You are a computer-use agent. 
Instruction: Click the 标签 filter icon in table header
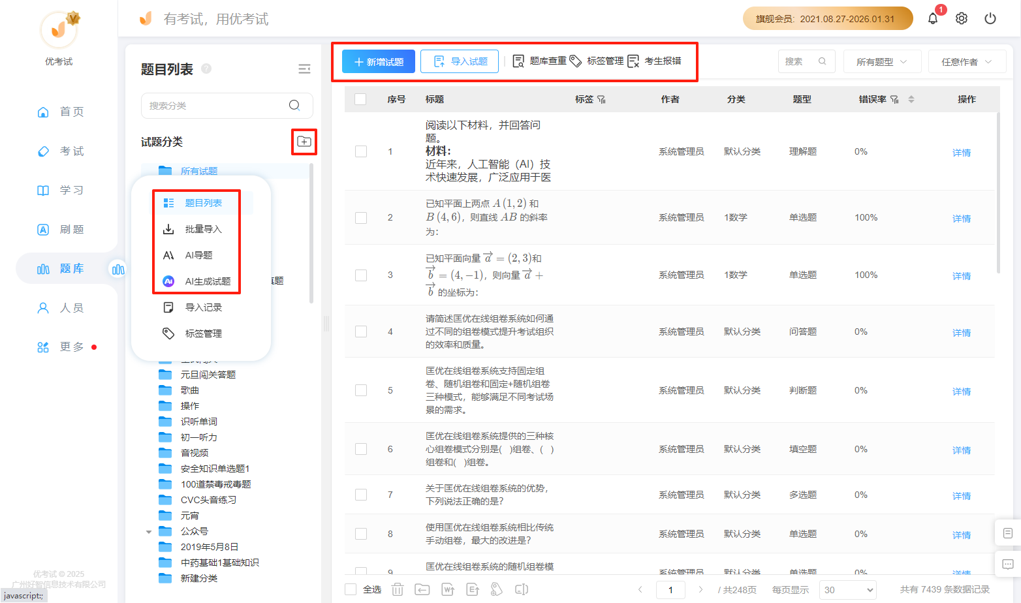tap(601, 99)
